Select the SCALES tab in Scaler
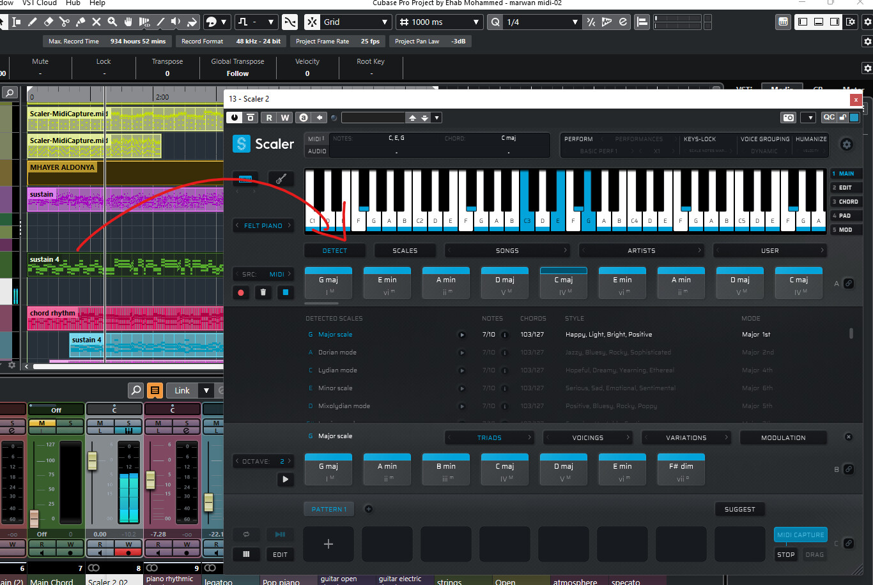 pyautogui.click(x=405, y=250)
